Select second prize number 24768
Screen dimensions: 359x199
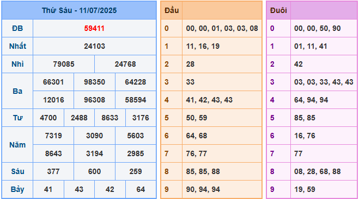click(x=125, y=64)
